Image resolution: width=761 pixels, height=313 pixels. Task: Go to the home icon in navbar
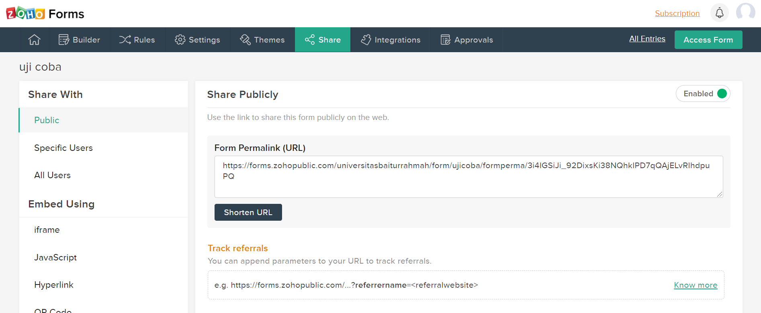coord(34,40)
